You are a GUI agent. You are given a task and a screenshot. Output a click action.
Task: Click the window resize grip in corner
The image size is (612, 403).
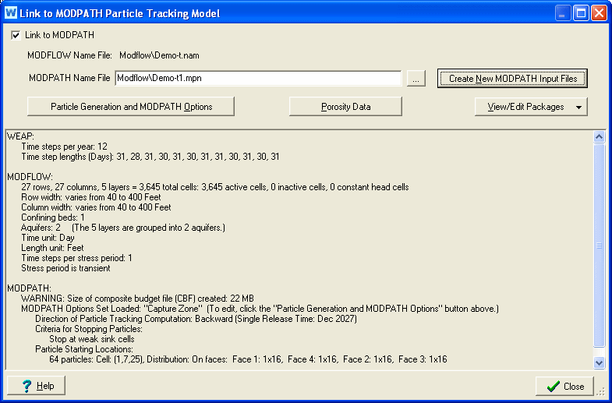tap(601, 392)
